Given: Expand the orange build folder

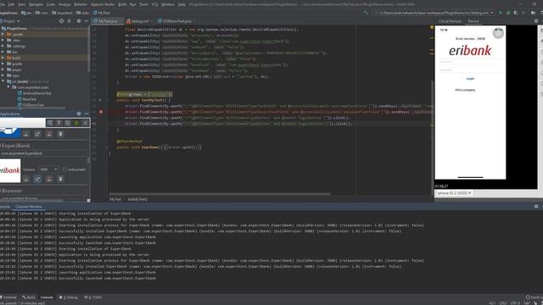Looking at the screenshot, I should tap(3, 58).
